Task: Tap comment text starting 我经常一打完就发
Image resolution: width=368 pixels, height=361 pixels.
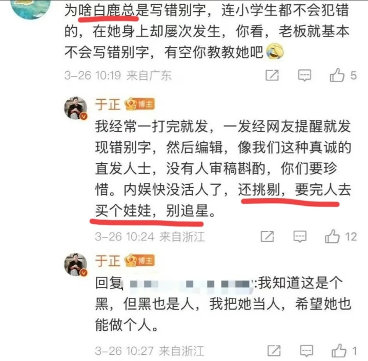Action: pos(223,168)
